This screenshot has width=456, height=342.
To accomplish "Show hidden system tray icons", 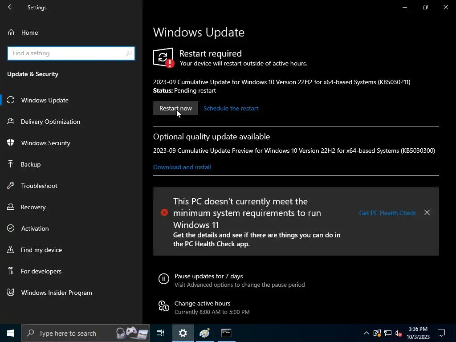I will (366, 333).
